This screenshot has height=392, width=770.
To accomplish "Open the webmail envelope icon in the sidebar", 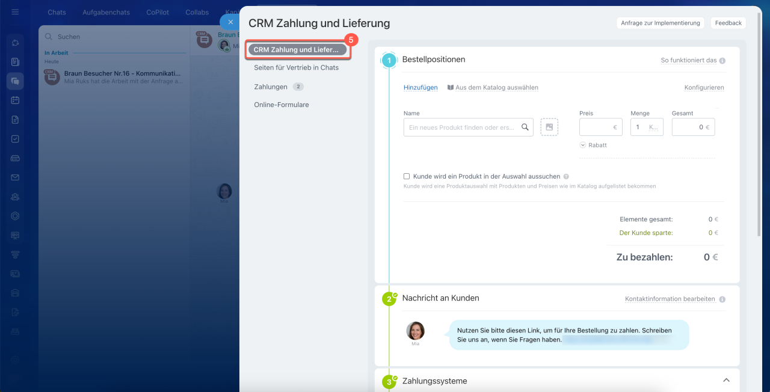I will [15, 177].
